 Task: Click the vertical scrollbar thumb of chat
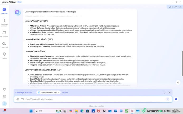click(x=182, y=63)
